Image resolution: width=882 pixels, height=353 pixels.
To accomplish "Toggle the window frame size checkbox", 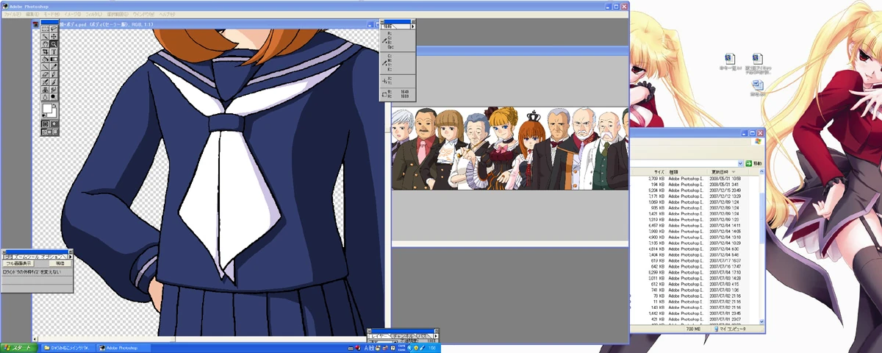I will (4, 272).
